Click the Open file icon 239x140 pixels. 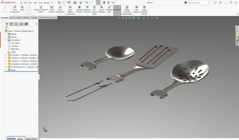(x=69, y=3)
